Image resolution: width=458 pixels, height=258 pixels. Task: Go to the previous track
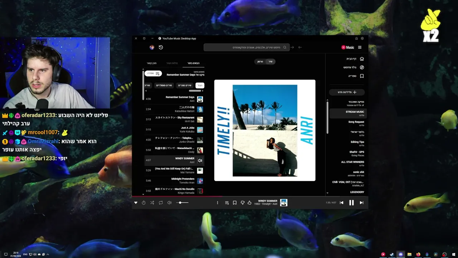click(341, 203)
